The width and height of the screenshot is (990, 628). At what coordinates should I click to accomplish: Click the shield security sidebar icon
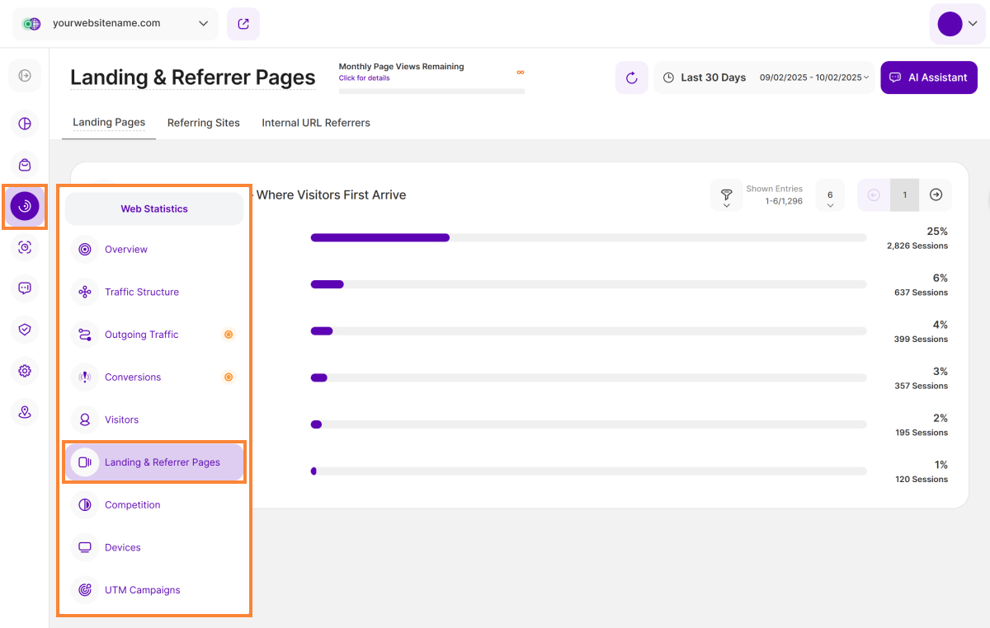(25, 330)
